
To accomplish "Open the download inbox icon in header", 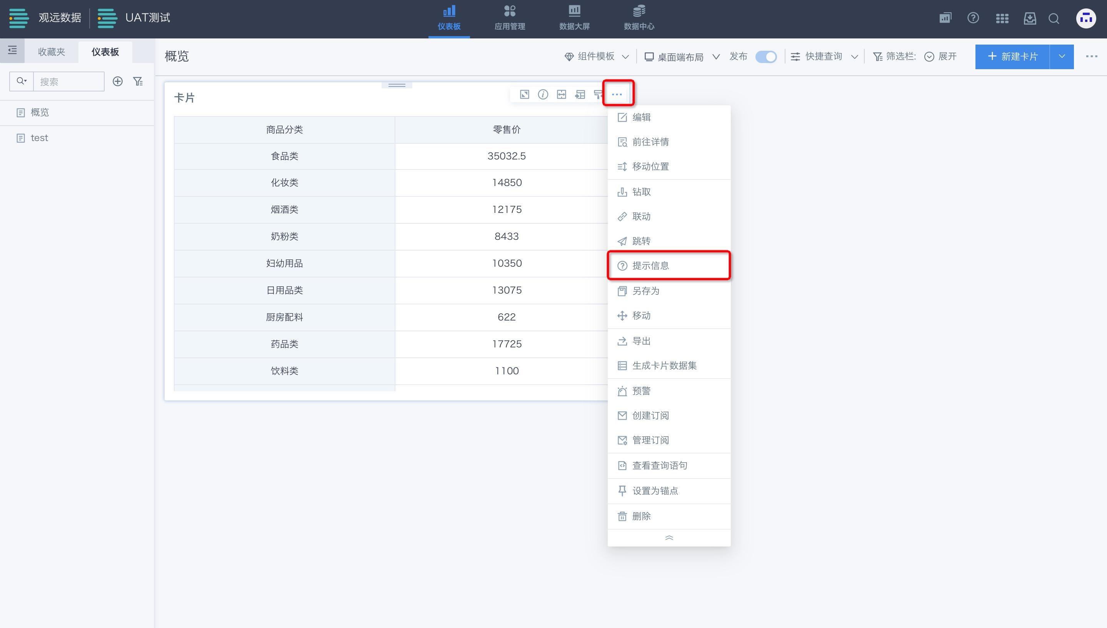I will click(x=1030, y=18).
